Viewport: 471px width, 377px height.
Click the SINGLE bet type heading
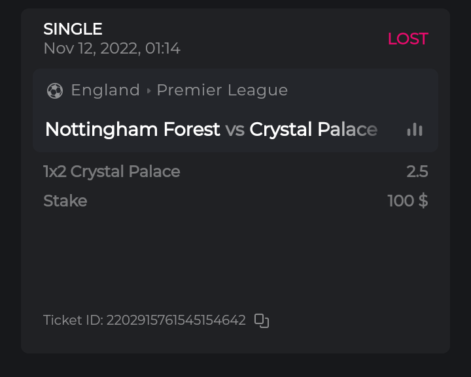[x=73, y=29]
